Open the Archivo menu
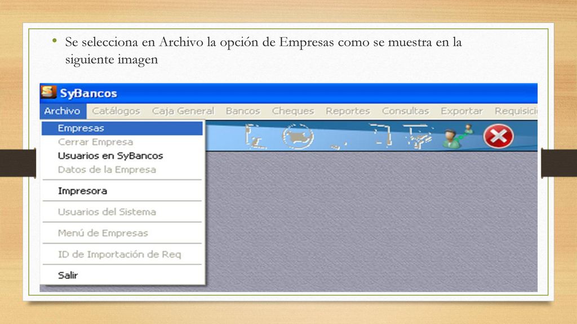 click(x=63, y=111)
